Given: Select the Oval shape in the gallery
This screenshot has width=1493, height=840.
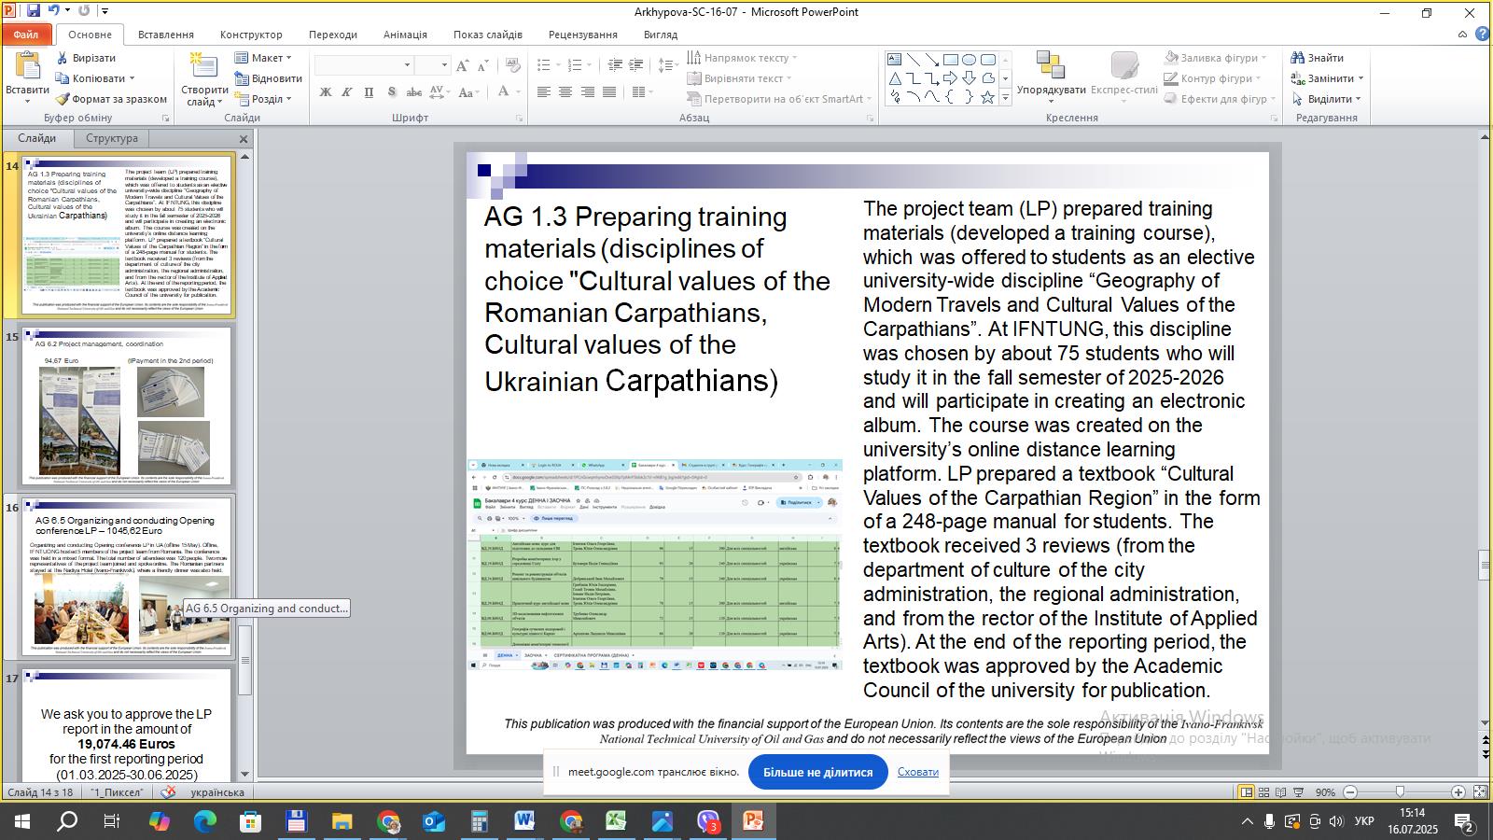Looking at the screenshot, I should [x=969, y=60].
